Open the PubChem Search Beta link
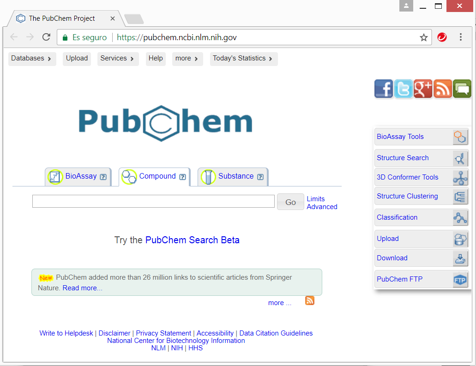Viewport: 476px width, 366px height. click(193, 240)
